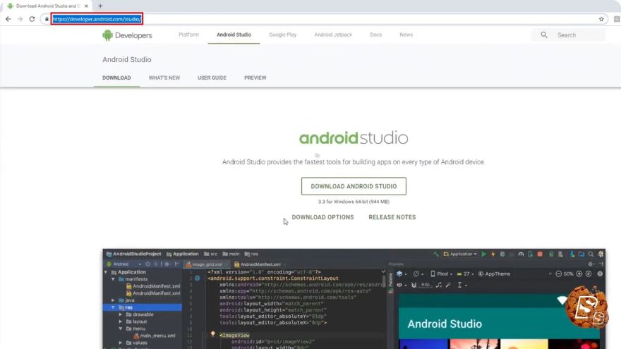621x349 pixels.
Task: View site info via the padlock icon
Action: [x=47, y=19]
